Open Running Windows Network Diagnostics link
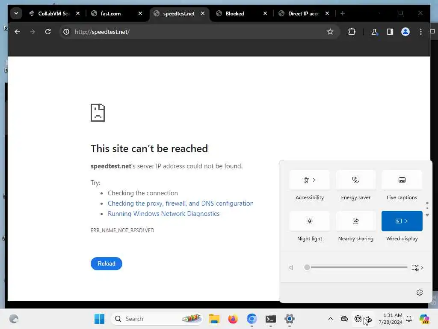 tap(164, 214)
